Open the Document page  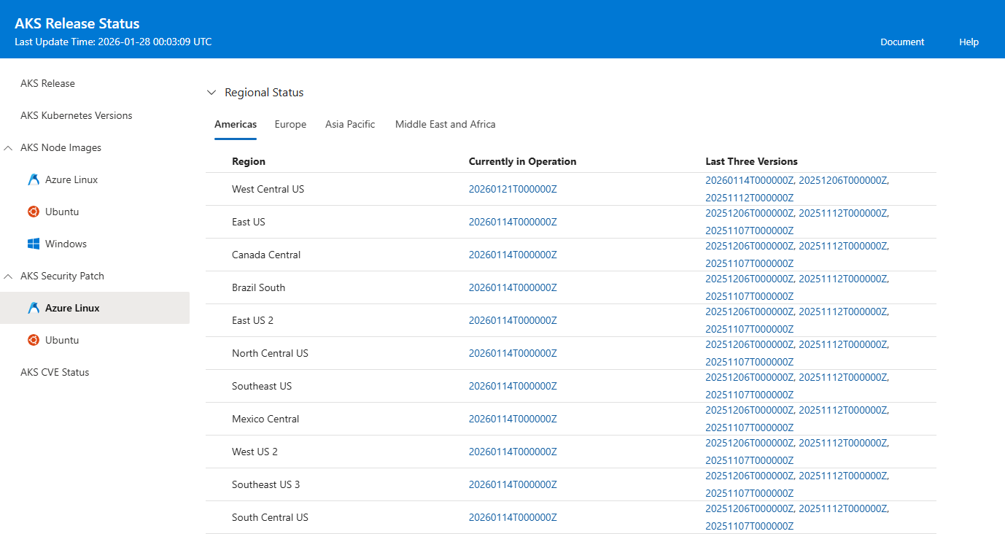[x=902, y=42]
